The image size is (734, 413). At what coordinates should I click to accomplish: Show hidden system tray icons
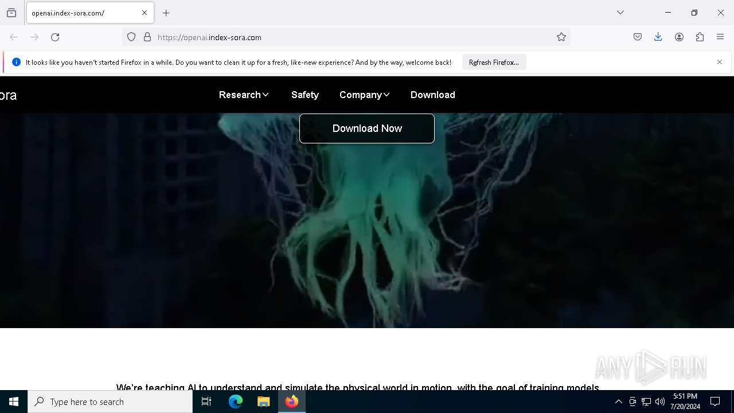click(x=619, y=402)
